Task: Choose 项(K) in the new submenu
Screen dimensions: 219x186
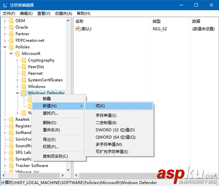Action: 119,106
